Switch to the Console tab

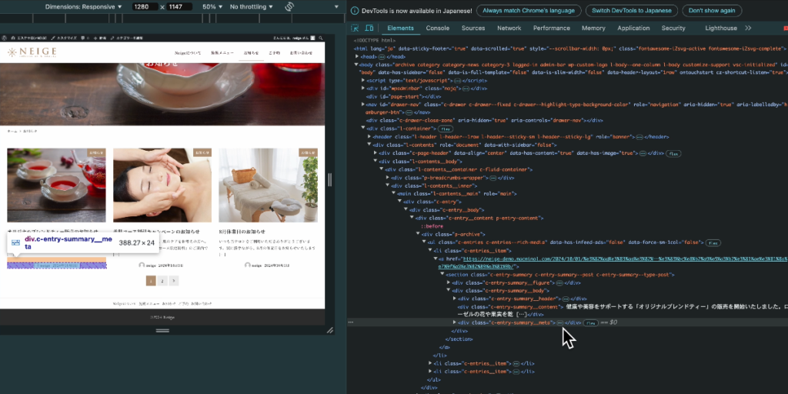(438, 28)
